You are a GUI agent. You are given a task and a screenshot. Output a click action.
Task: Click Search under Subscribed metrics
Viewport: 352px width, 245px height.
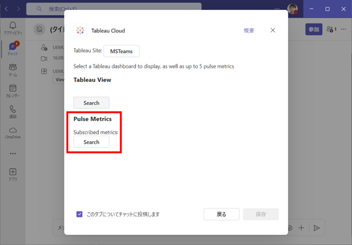pos(91,142)
